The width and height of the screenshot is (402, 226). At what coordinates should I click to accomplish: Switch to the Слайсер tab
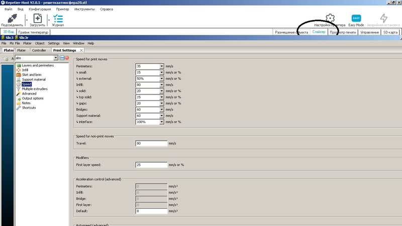pyautogui.click(x=319, y=32)
